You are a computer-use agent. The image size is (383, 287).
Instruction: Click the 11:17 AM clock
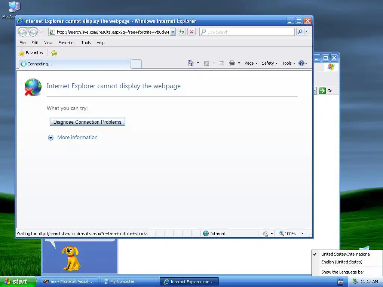click(x=369, y=282)
